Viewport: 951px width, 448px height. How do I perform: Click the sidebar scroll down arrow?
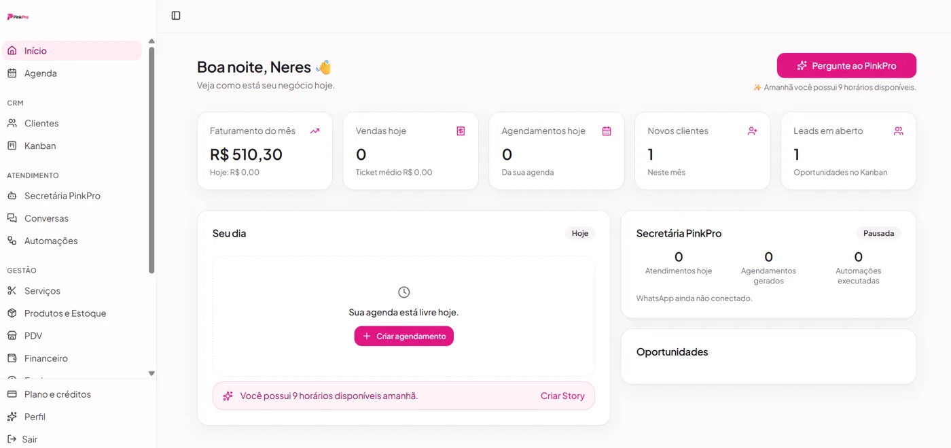151,373
